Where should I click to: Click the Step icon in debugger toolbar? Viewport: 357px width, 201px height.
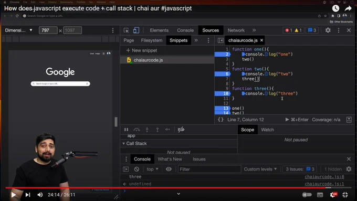(x=167, y=130)
